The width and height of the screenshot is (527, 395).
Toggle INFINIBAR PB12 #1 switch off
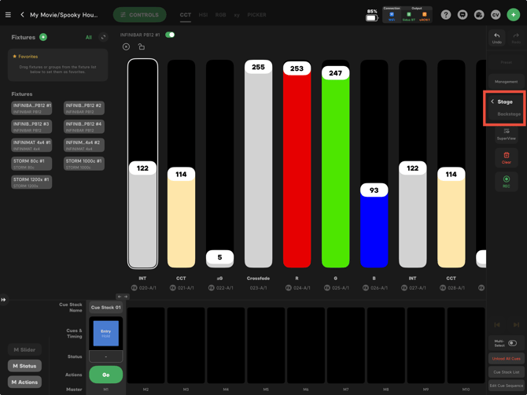tap(170, 35)
